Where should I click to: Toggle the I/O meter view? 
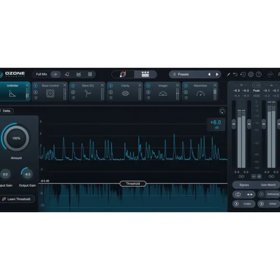click(256, 85)
